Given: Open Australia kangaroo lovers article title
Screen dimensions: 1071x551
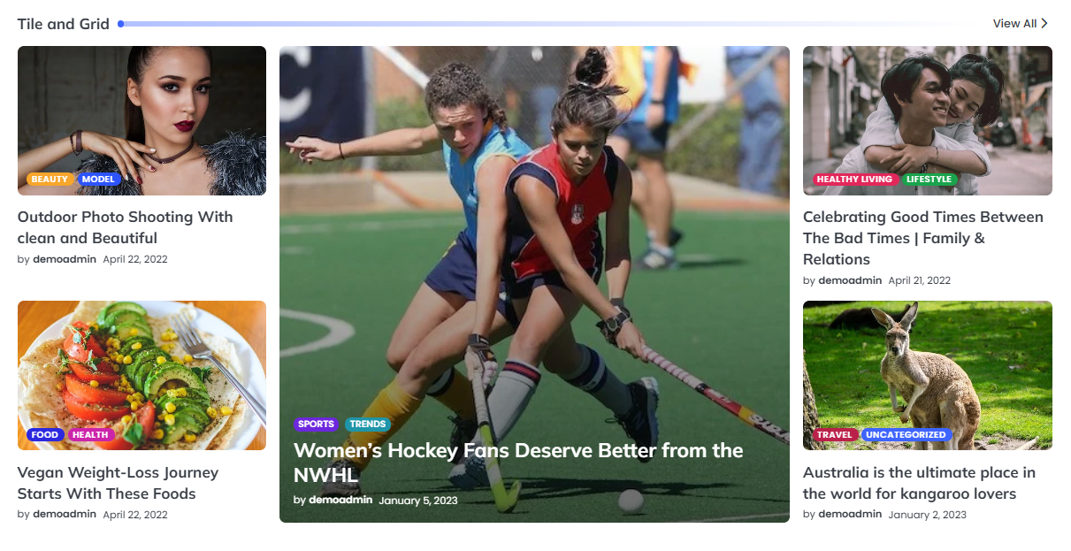Looking at the screenshot, I should click(919, 483).
